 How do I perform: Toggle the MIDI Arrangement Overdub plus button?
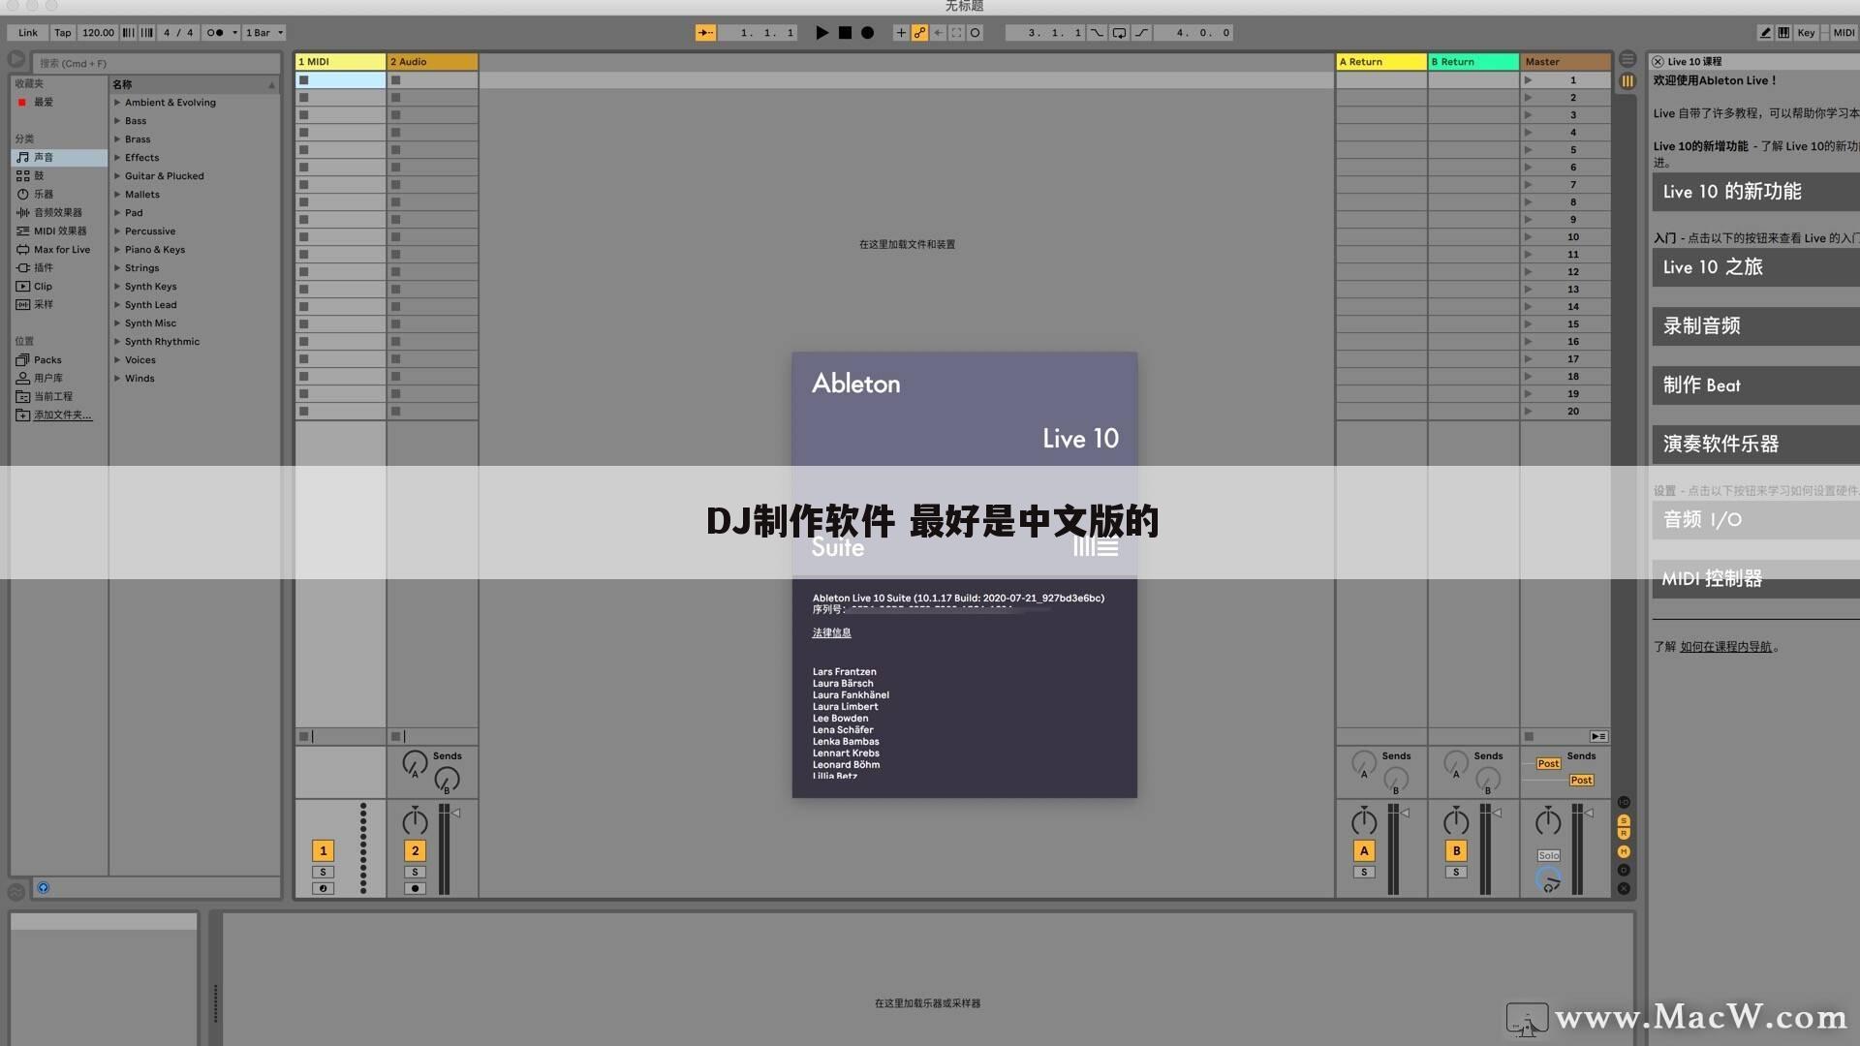[901, 32]
